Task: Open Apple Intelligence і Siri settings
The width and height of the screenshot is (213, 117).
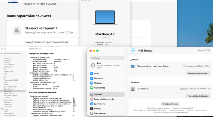Action: (x=107, y=99)
